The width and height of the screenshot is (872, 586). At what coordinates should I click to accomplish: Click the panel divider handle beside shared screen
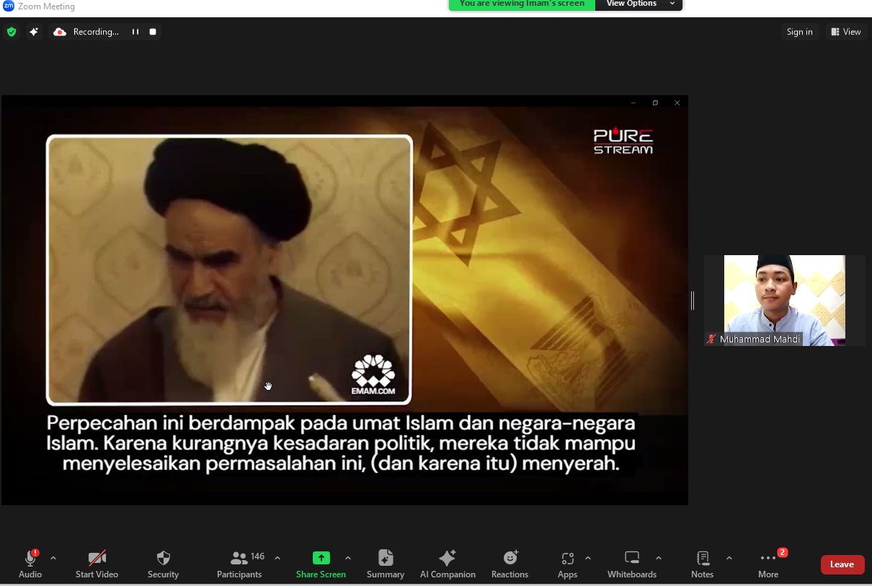pos(693,301)
